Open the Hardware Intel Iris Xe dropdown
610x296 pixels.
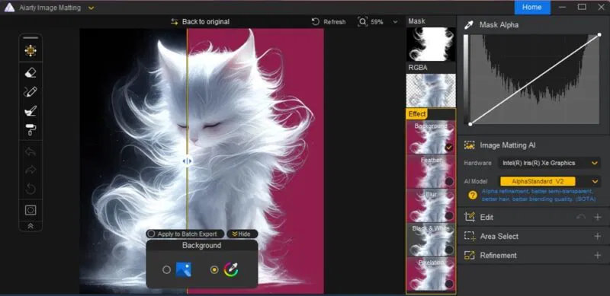pyautogui.click(x=549, y=163)
